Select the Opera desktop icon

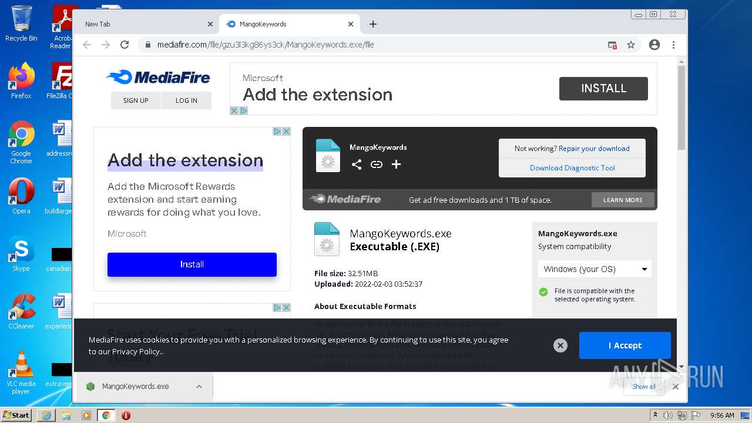click(x=21, y=196)
